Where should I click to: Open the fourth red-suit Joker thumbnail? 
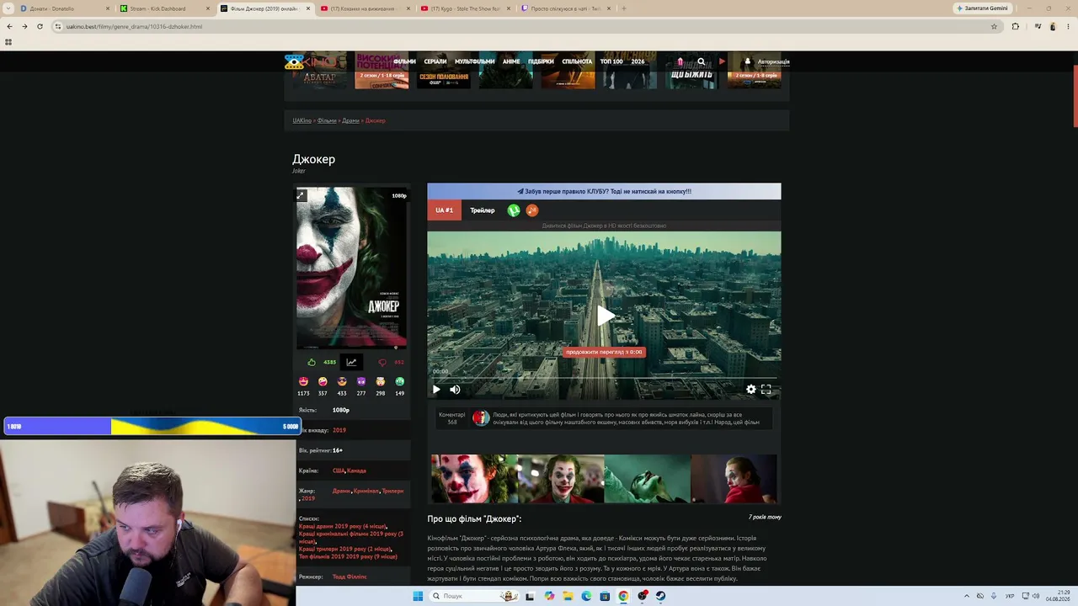click(734, 479)
